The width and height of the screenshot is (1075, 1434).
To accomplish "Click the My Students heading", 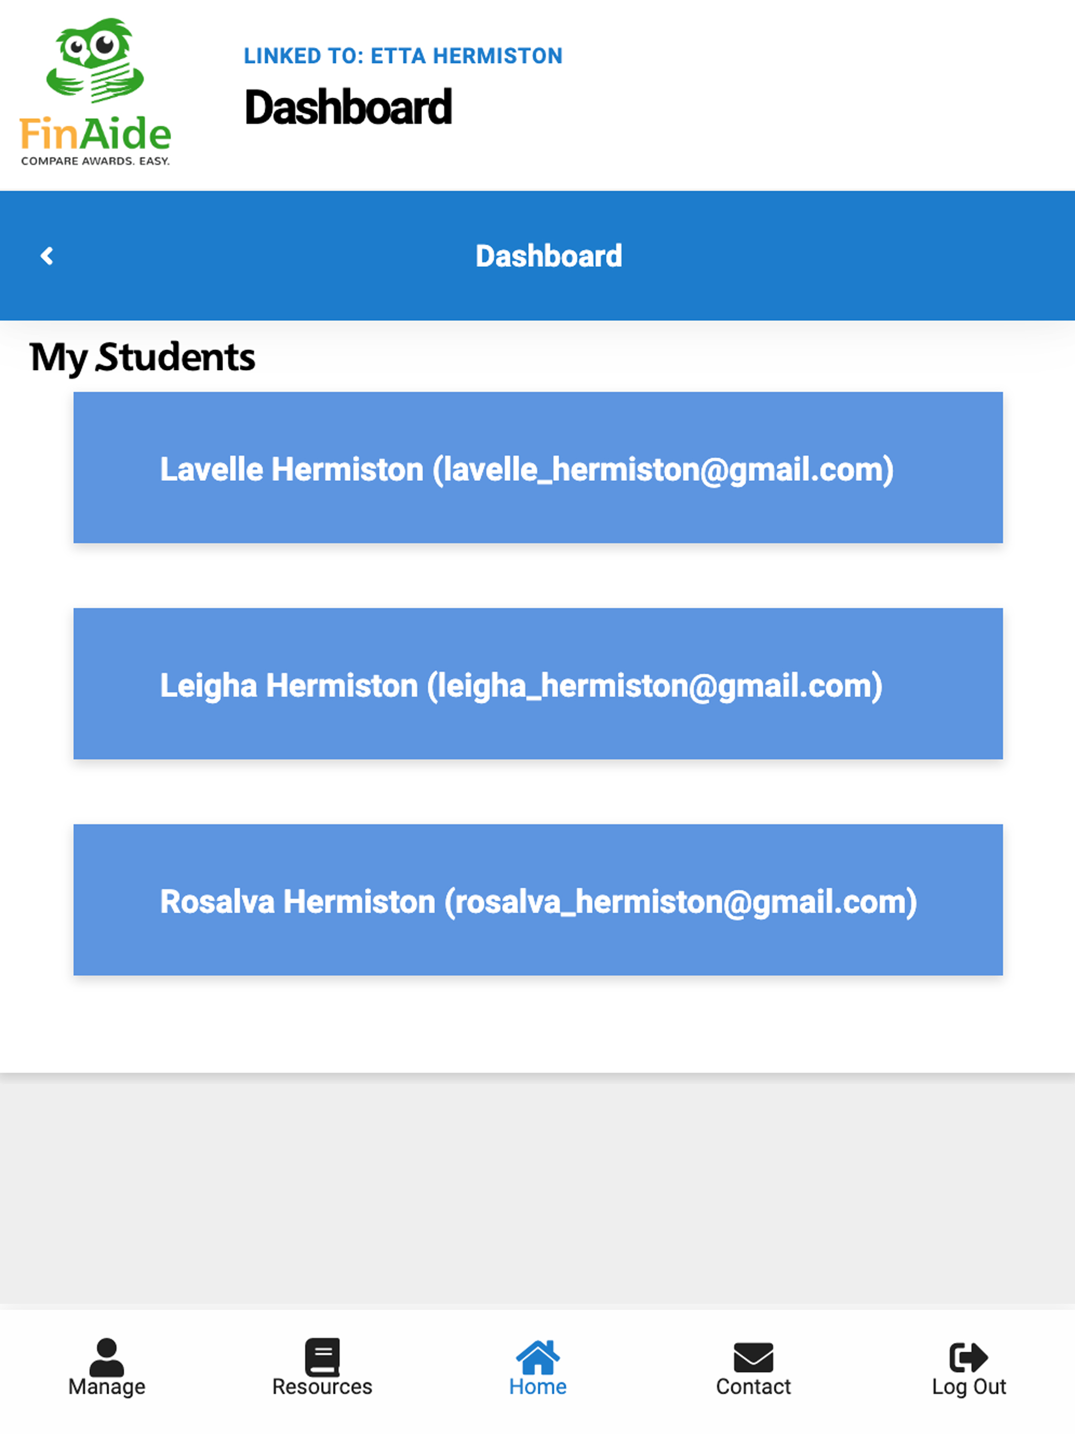I will click(x=143, y=358).
